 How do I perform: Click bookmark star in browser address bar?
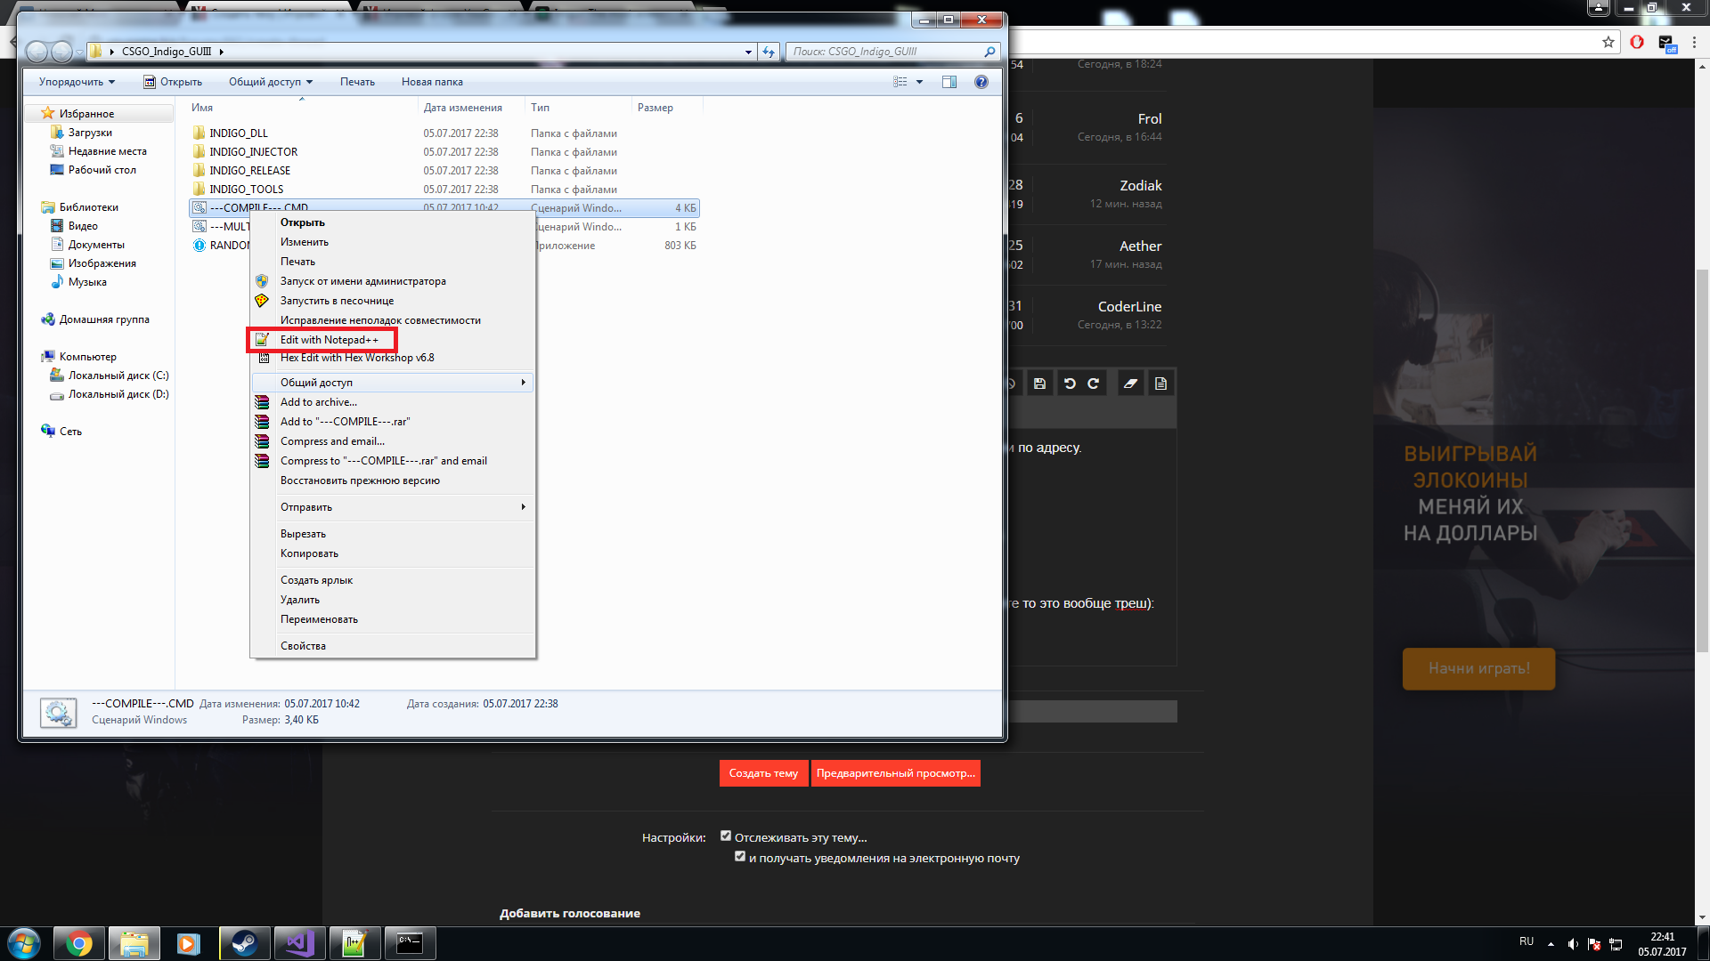point(1608,42)
